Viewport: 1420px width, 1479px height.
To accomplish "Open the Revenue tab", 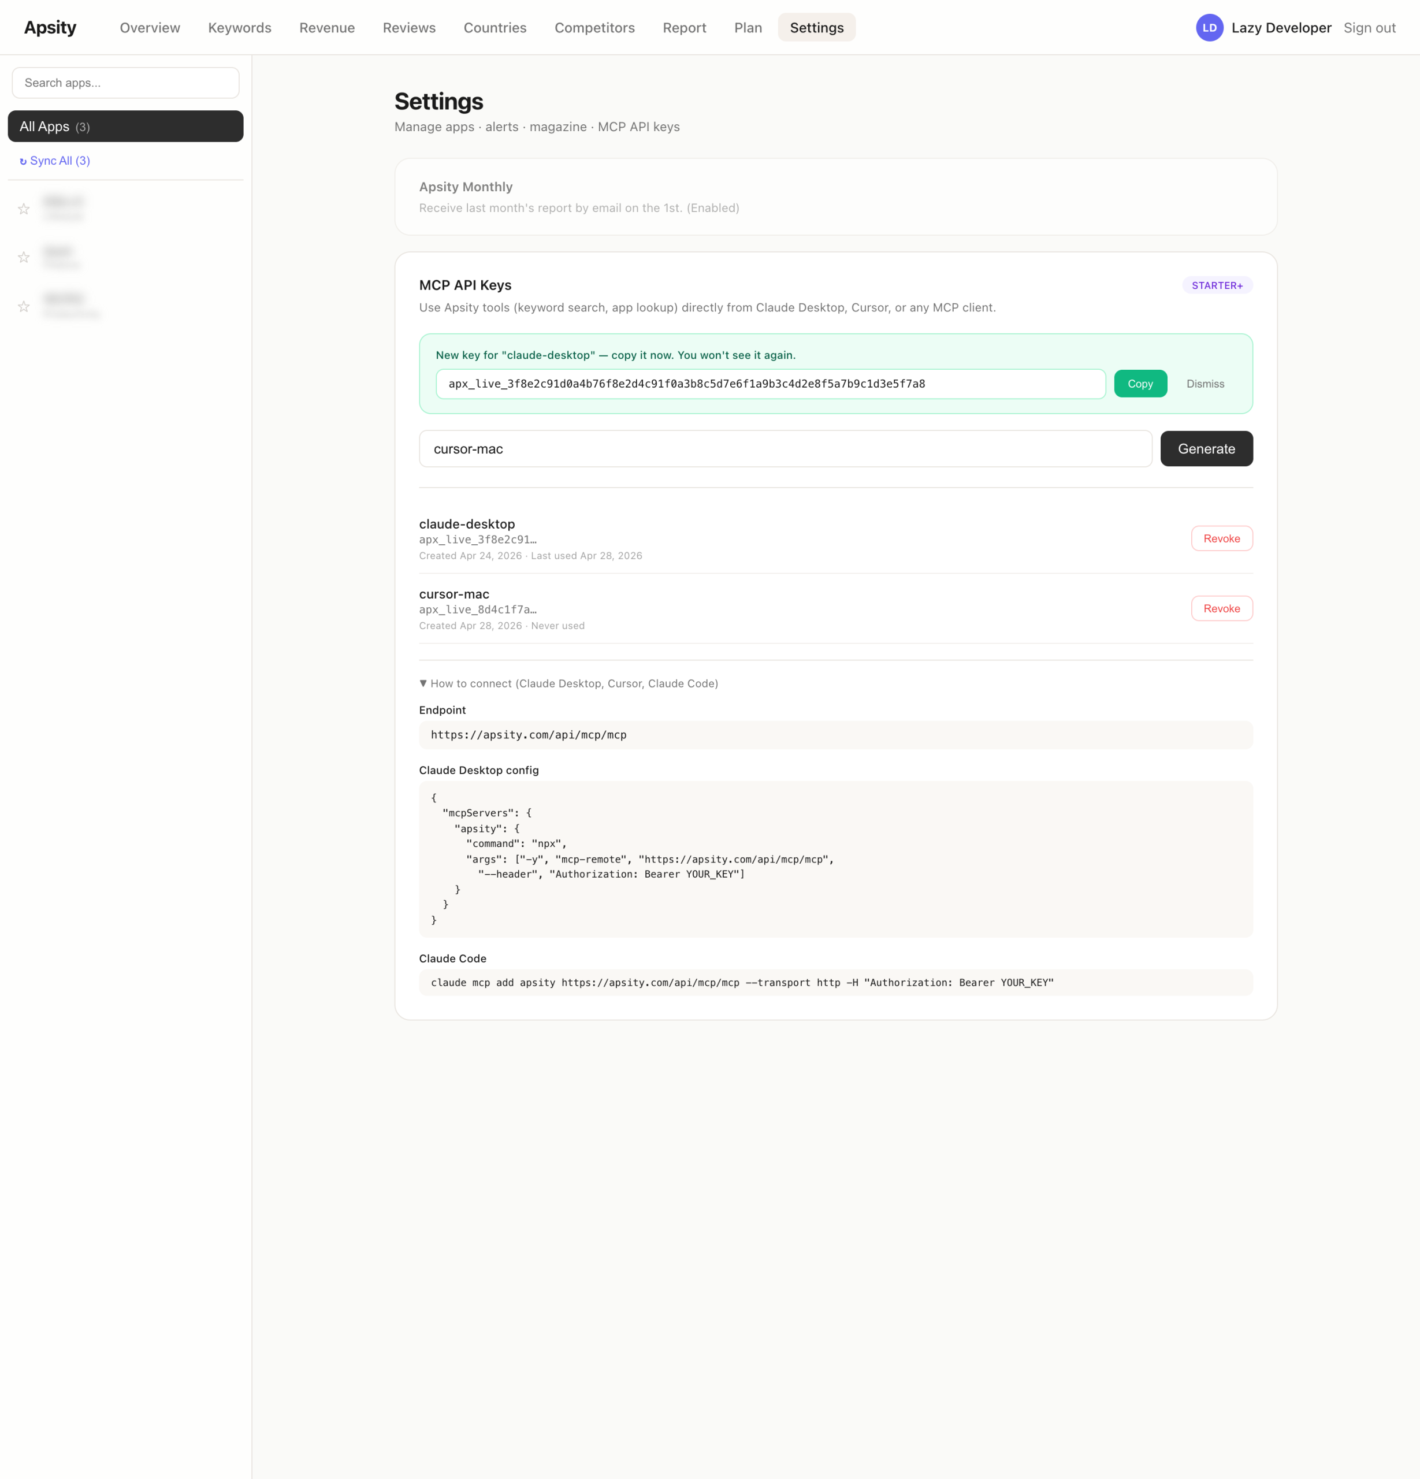I will pyautogui.click(x=327, y=27).
